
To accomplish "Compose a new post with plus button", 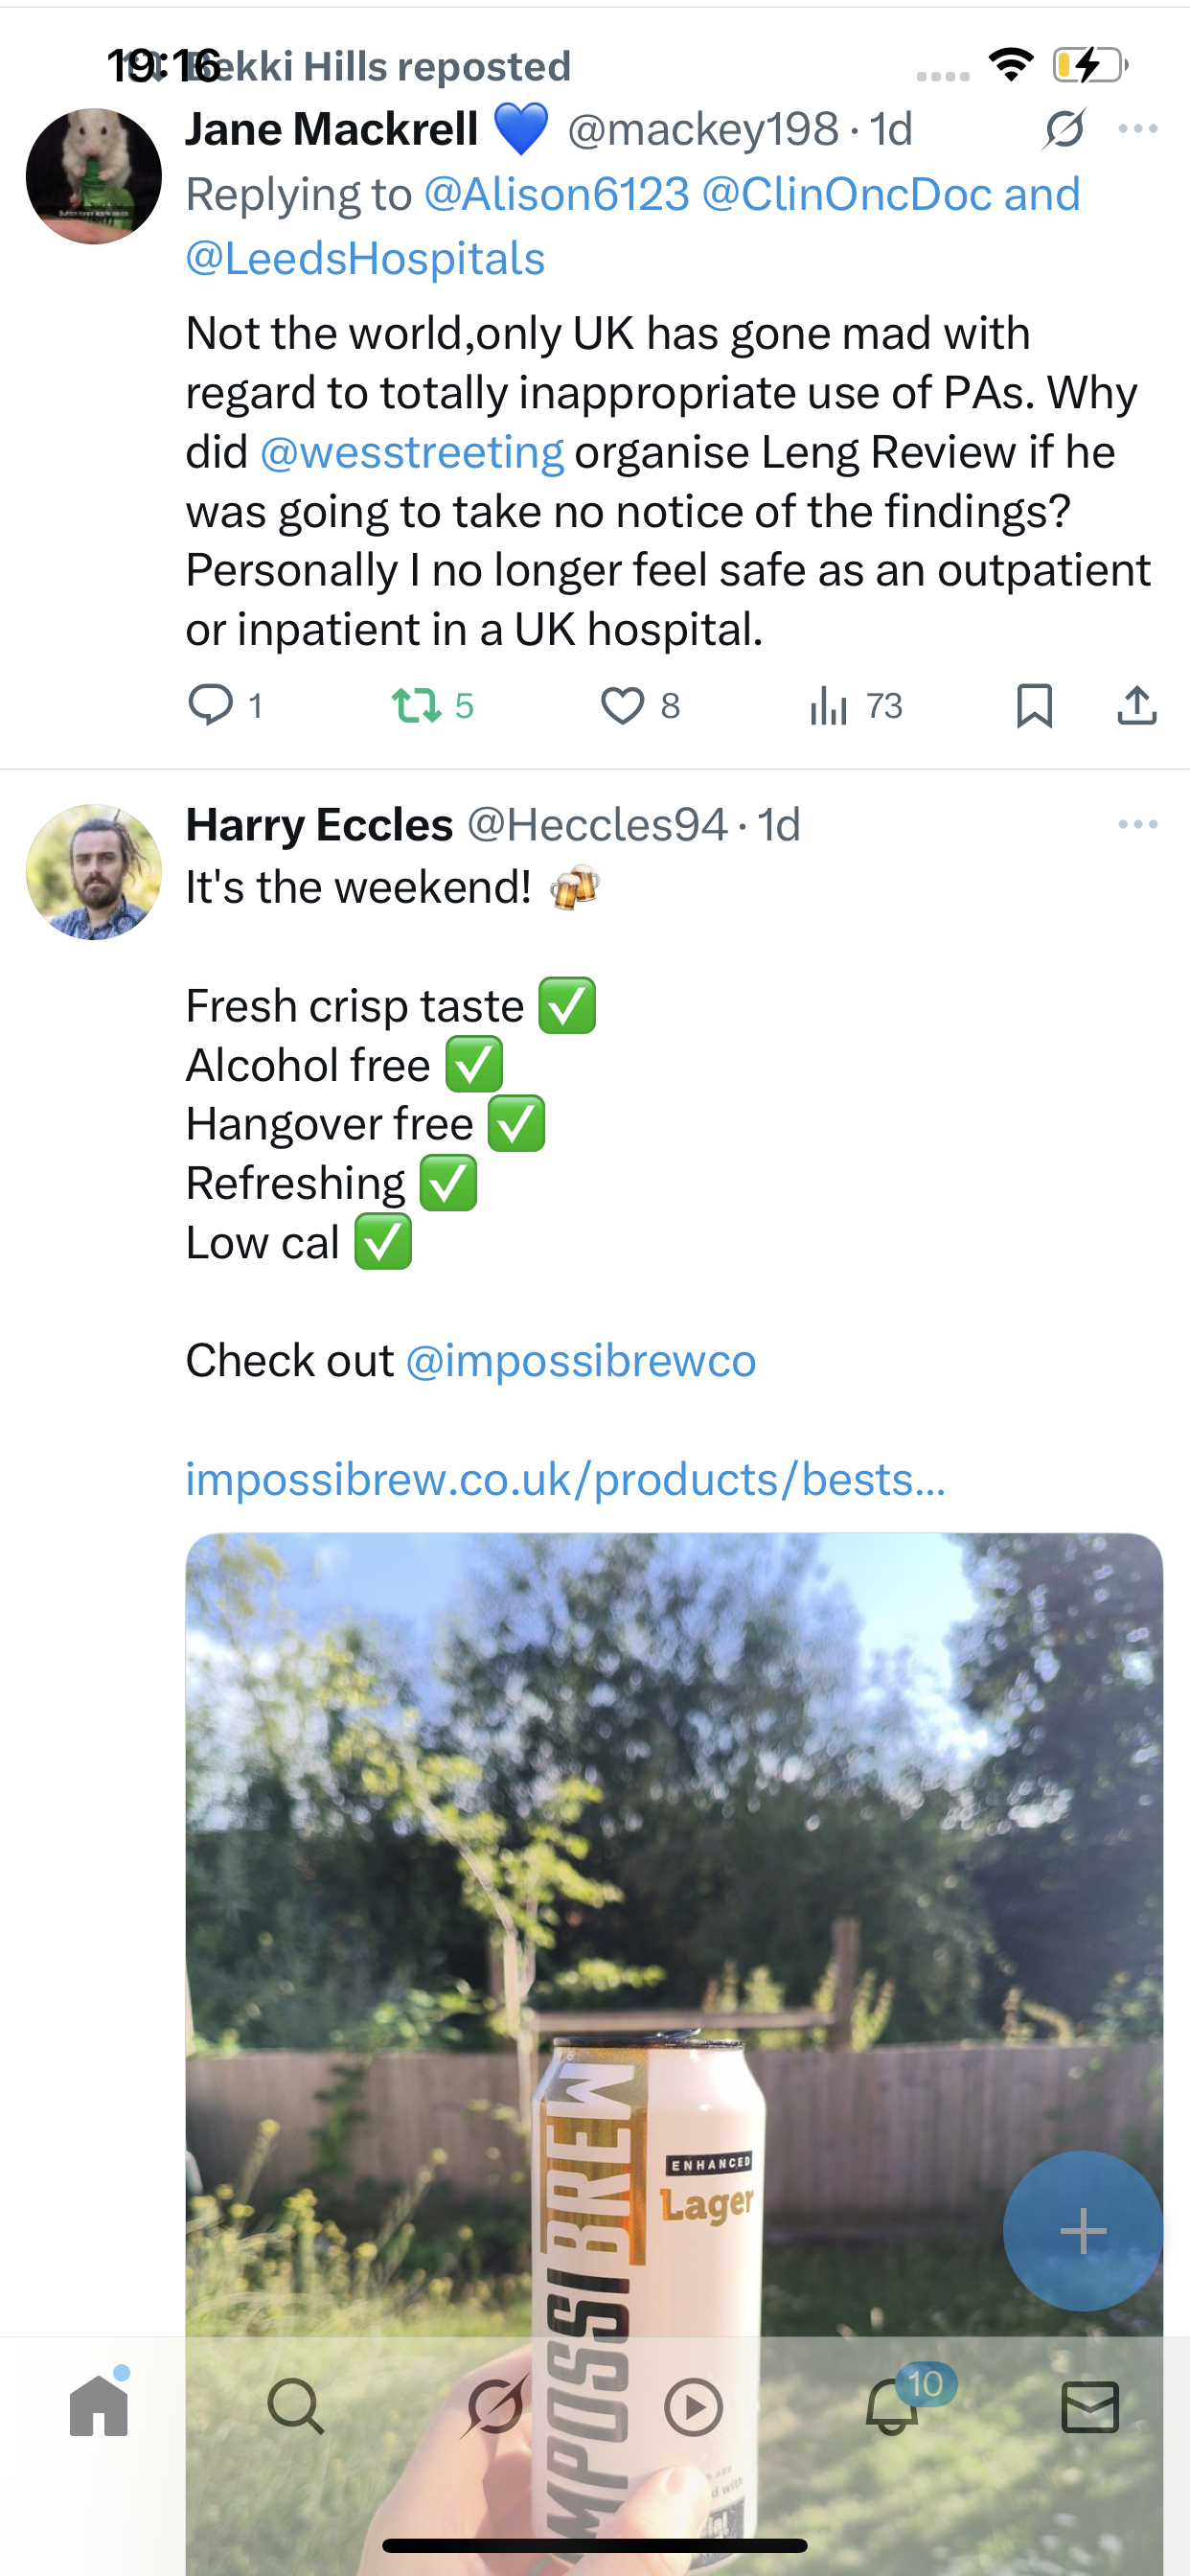I will (x=1082, y=2230).
